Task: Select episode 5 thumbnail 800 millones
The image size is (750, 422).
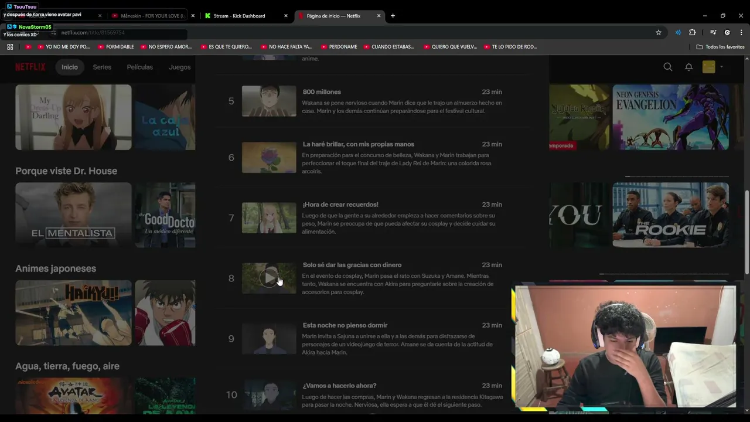Action: pyautogui.click(x=269, y=101)
